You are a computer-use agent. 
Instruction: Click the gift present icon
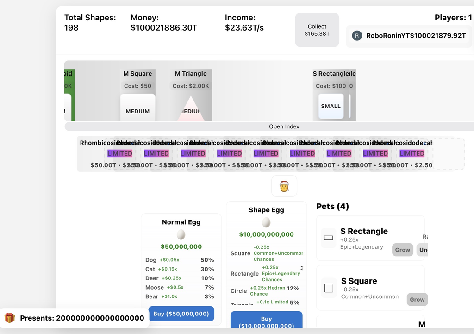(x=10, y=318)
